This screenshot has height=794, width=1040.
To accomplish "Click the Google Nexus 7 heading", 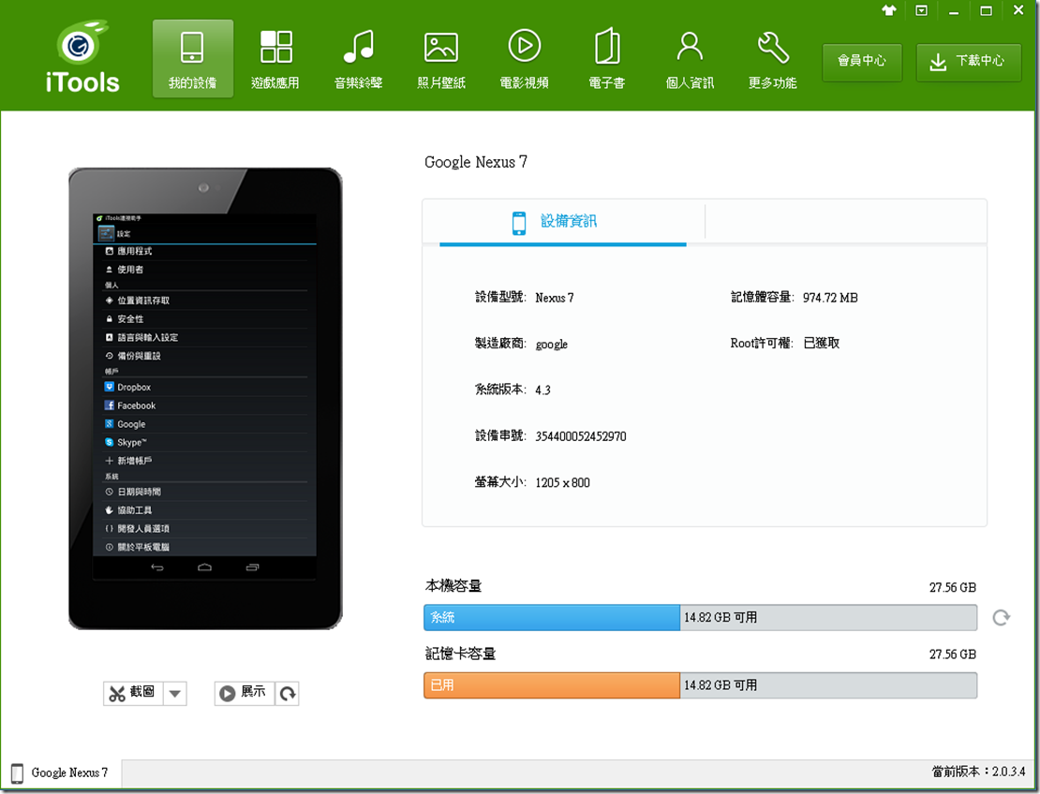I will click(476, 162).
